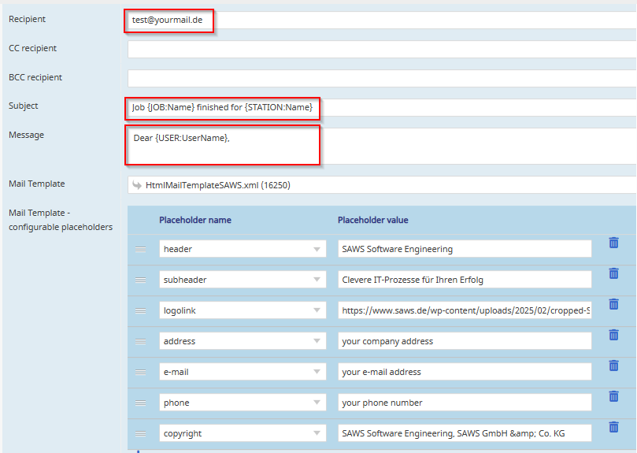This screenshot has width=637, height=453.
Task: Grab the header row reorder handle
Action: (141, 249)
